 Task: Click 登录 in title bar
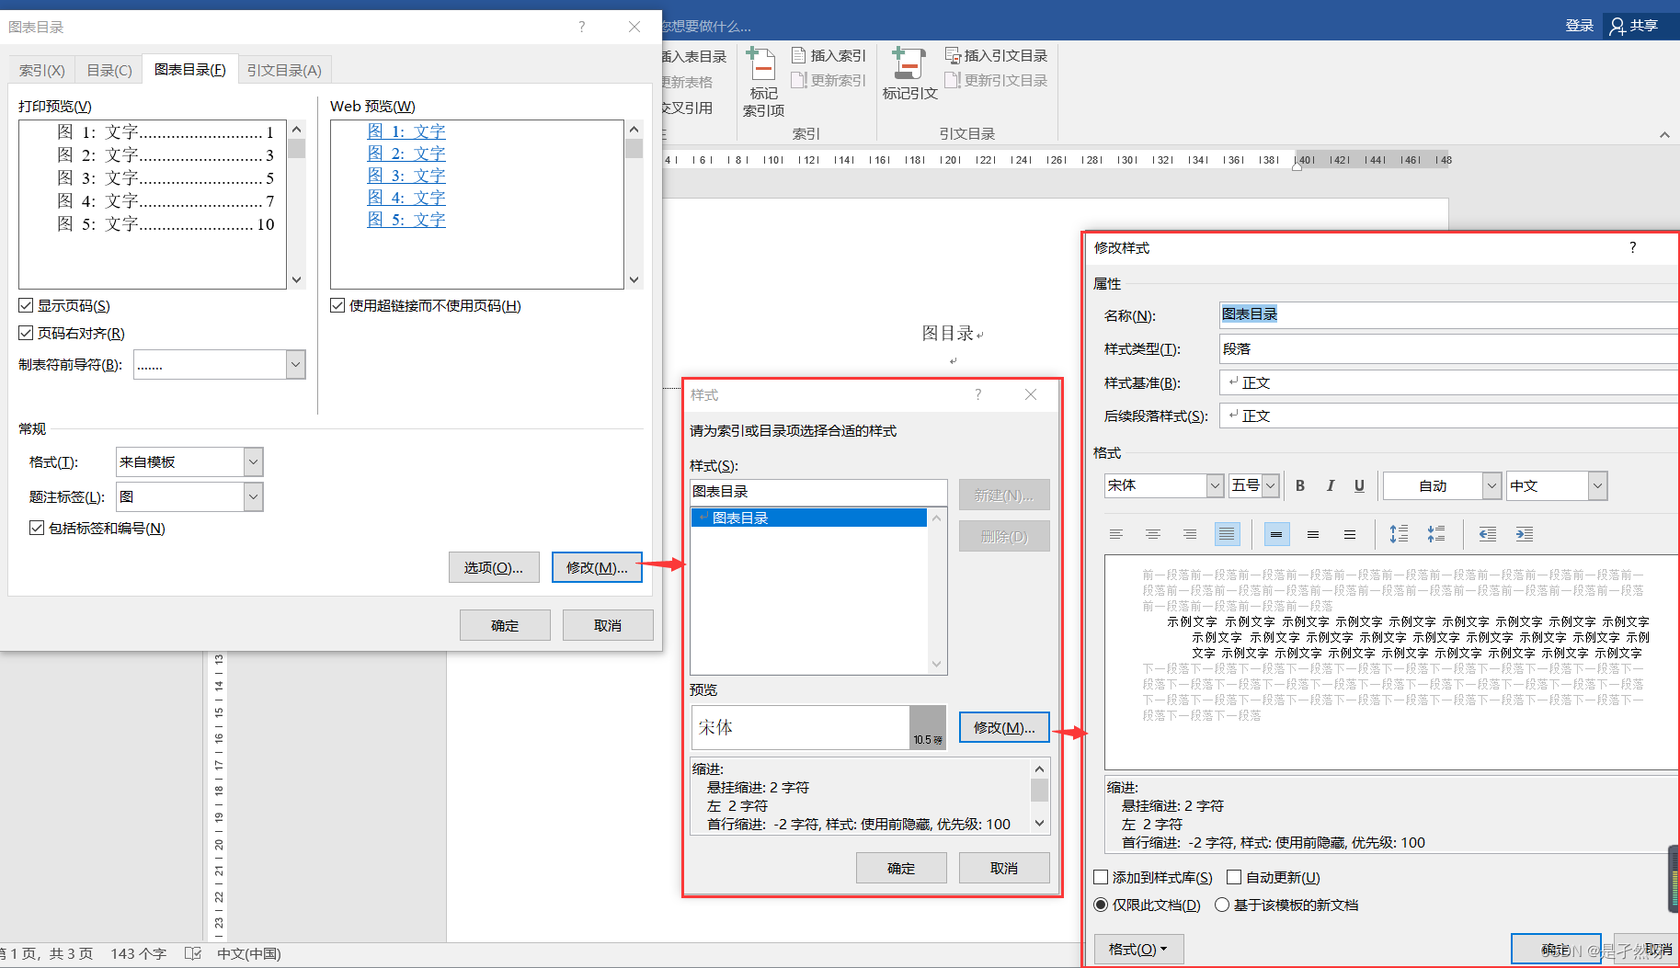(1579, 26)
